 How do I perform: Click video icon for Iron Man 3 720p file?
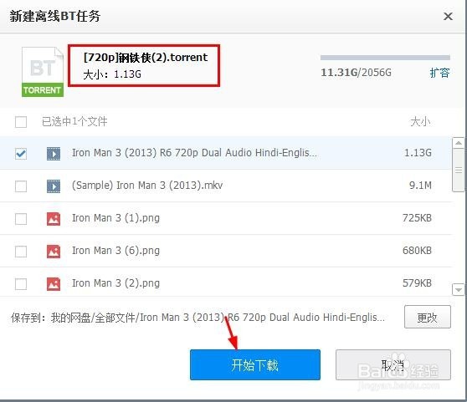(54, 154)
